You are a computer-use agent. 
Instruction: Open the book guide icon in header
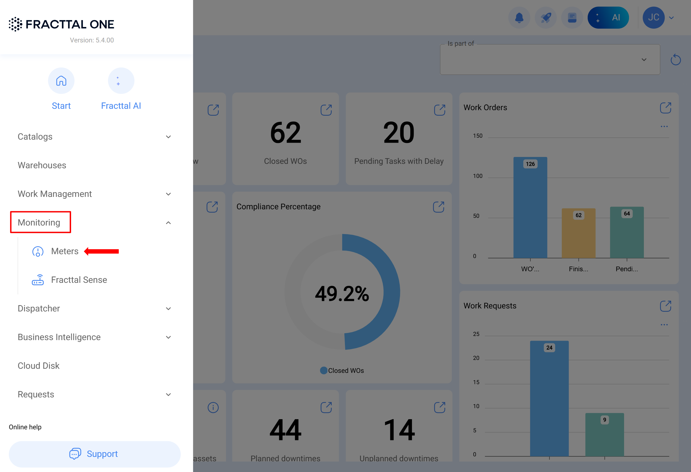(572, 18)
